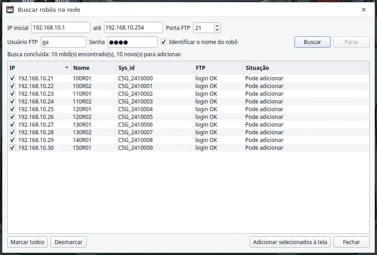Viewport: 377px width, 255px height.
Task: Sort by IP column header
Action: pos(40,68)
